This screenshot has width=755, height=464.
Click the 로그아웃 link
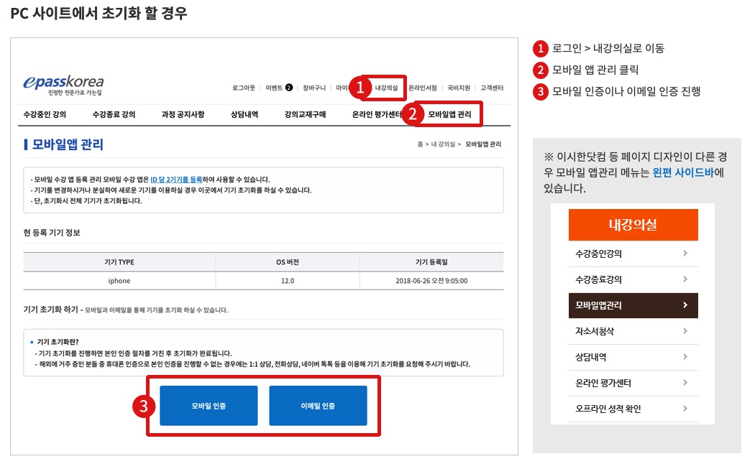pos(244,88)
